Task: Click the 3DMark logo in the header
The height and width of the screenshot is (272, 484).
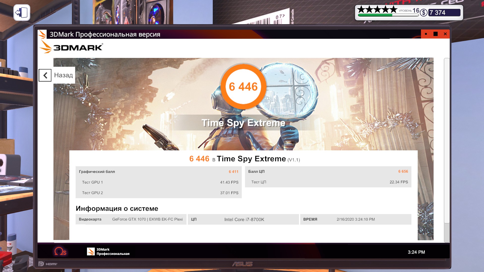Action: click(71, 47)
